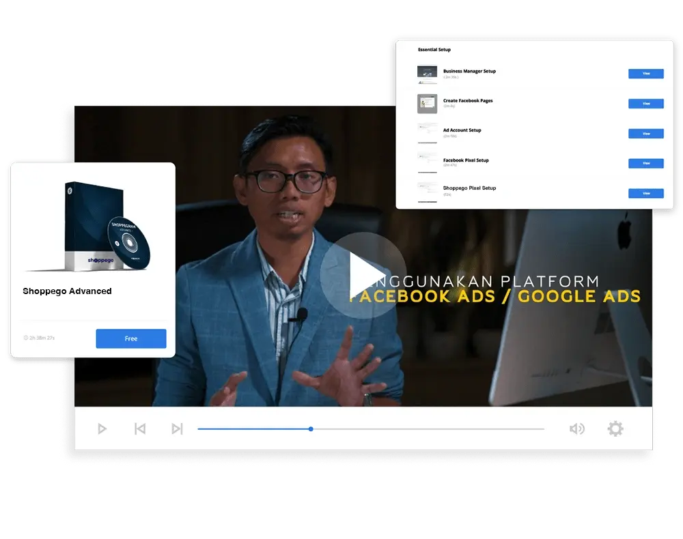
Task: Mute audio with the speaker icon
Action: (x=576, y=429)
